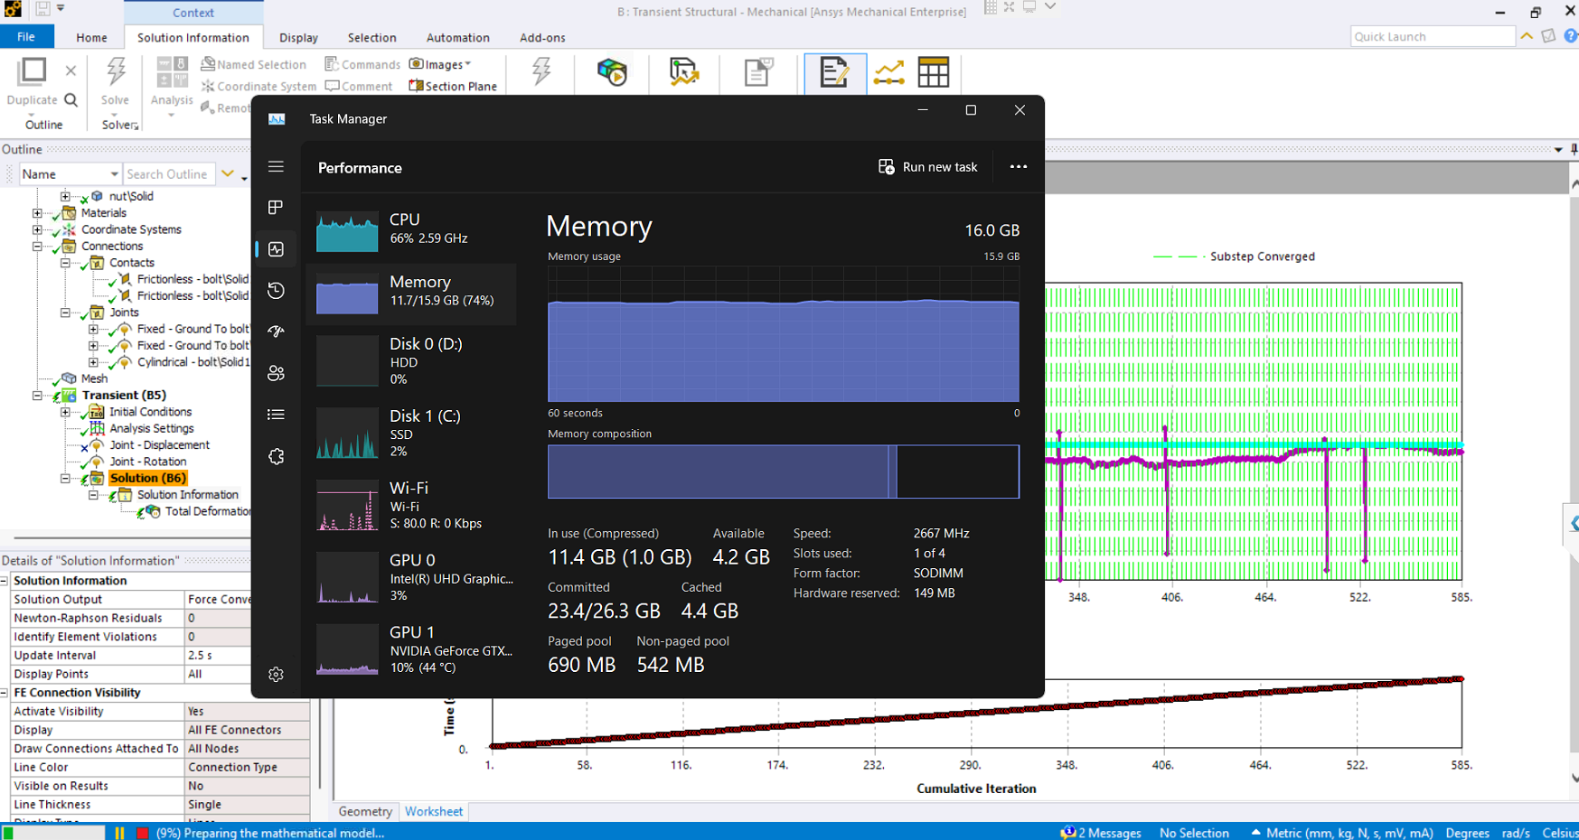Switch to the Automation ribbon tab

point(457,38)
